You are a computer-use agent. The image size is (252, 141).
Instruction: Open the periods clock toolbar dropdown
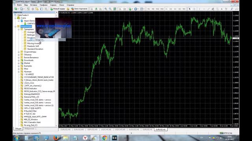[136, 9]
